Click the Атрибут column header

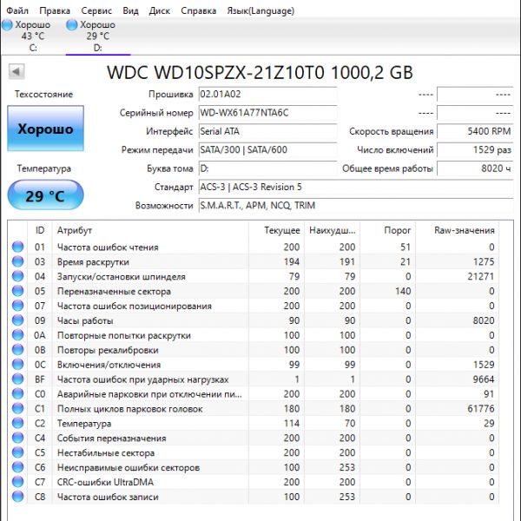(x=156, y=230)
